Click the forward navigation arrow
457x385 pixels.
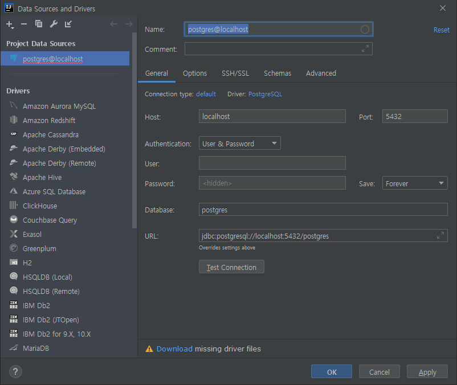(x=129, y=24)
